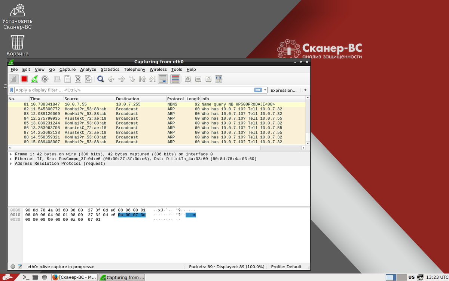Open the display filter apply dropdown

265,90
